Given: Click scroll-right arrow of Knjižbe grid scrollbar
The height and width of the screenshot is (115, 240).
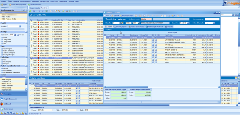Looking at the screenshot, I should 219,87.
